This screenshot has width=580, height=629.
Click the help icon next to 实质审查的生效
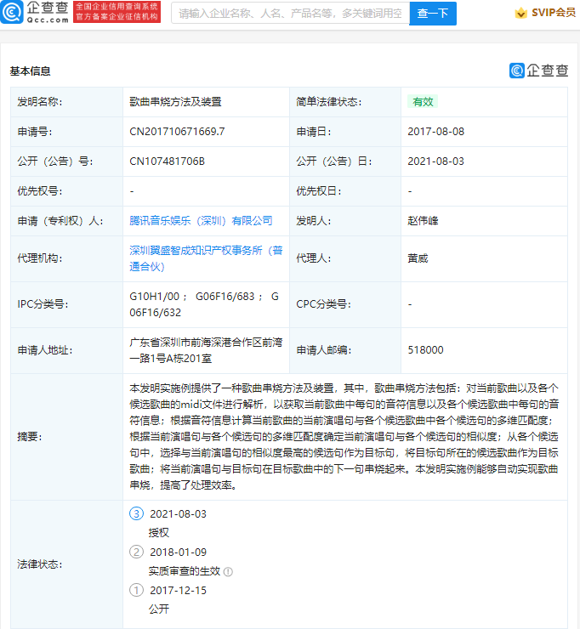228,572
